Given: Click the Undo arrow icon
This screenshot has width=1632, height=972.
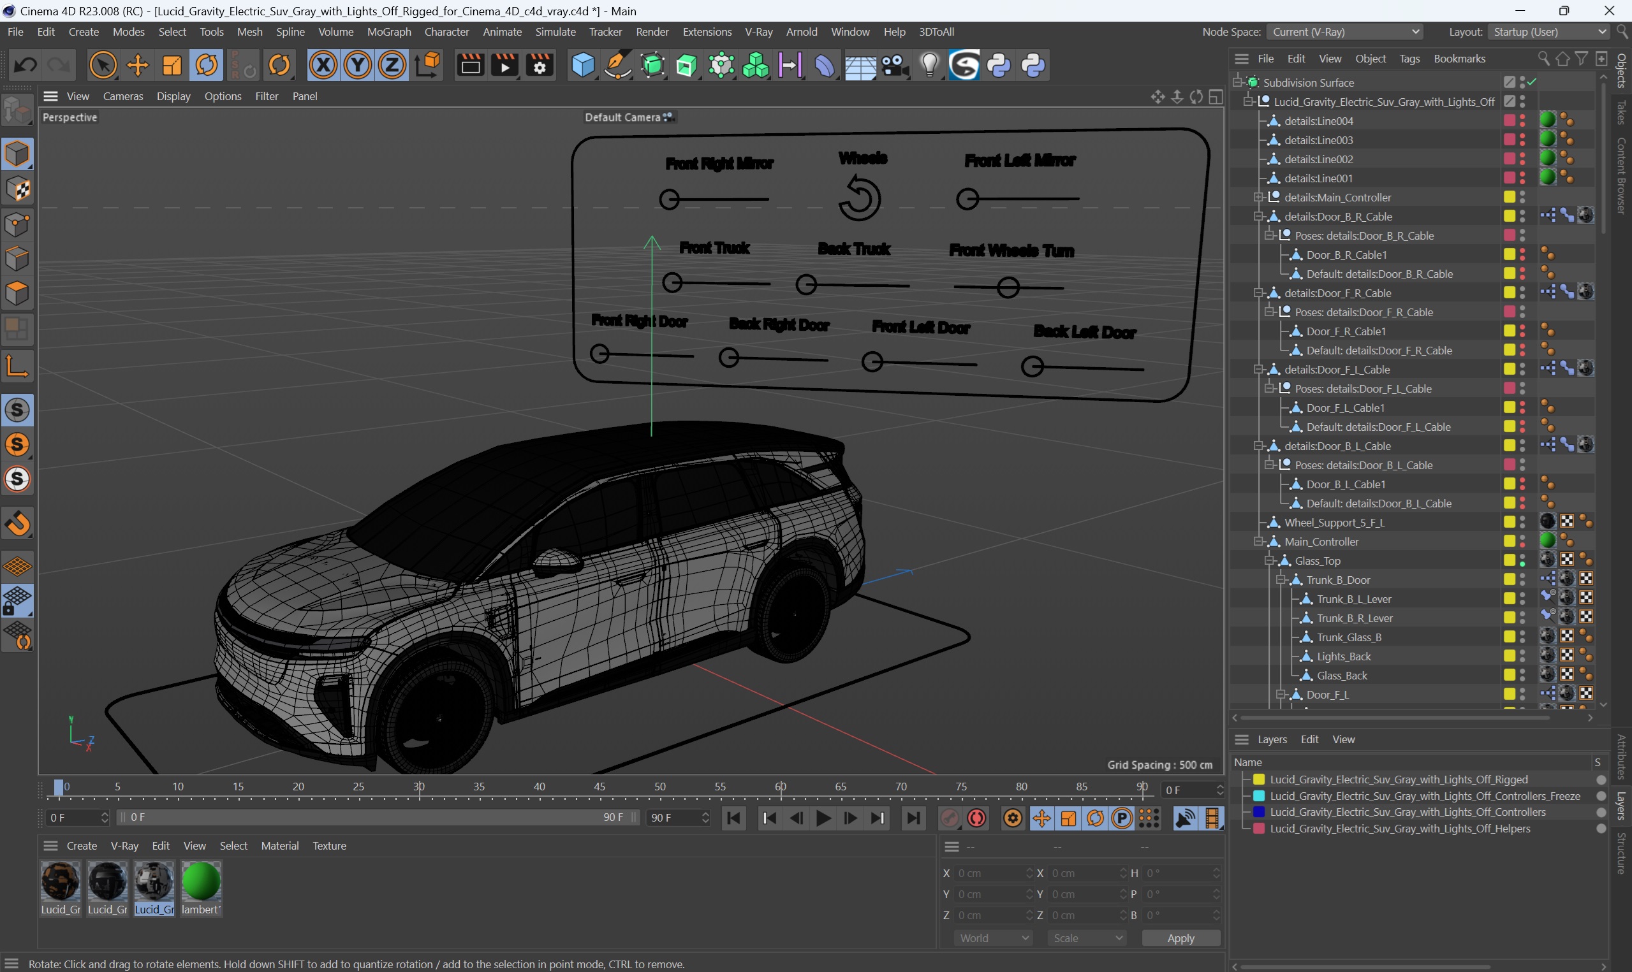Looking at the screenshot, I should pyautogui.click(x=26, y=66).
